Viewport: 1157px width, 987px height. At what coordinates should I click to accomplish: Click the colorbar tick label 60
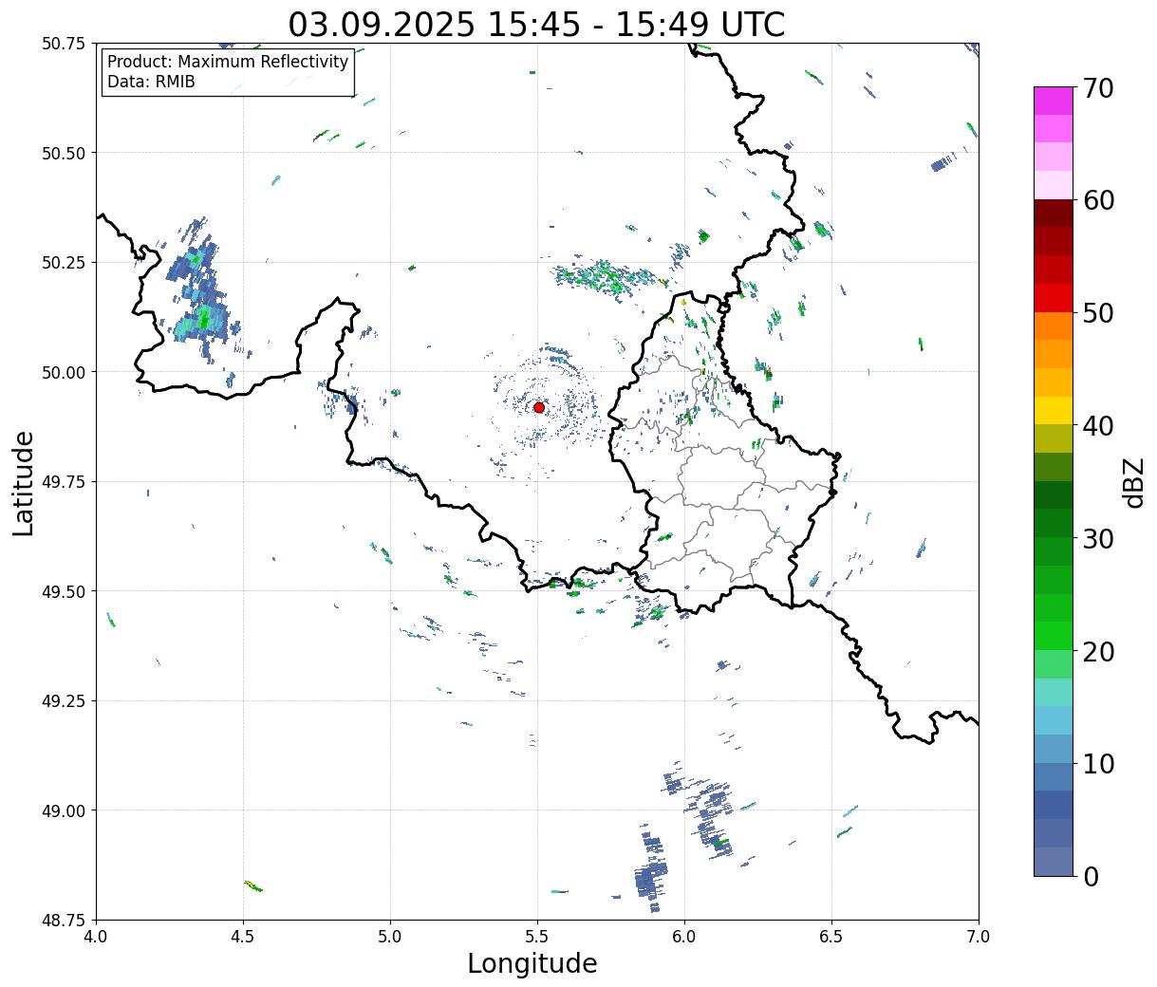pyautogui.click(x=1098, y=200)
